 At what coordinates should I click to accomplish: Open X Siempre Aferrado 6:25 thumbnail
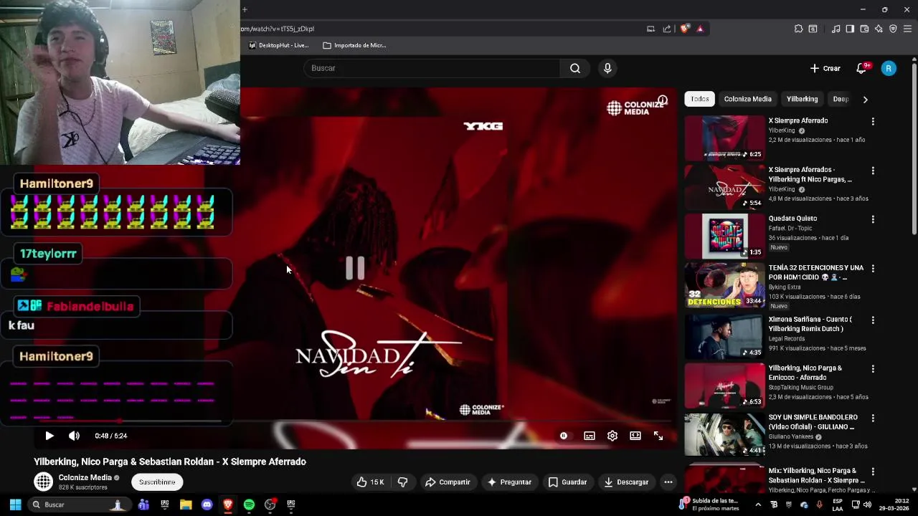click(724, 138)
